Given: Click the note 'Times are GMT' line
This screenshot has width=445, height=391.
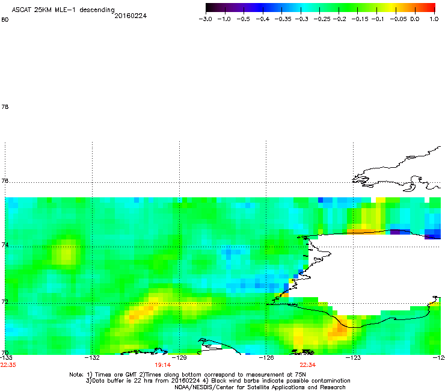Looking at the screenshot, I should coord(188,375).
